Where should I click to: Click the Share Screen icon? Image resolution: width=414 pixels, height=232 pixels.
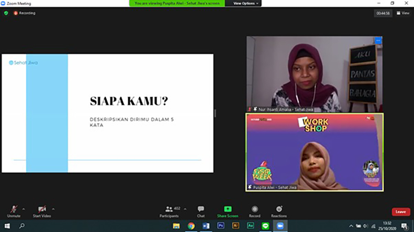[x=228, y=209]
